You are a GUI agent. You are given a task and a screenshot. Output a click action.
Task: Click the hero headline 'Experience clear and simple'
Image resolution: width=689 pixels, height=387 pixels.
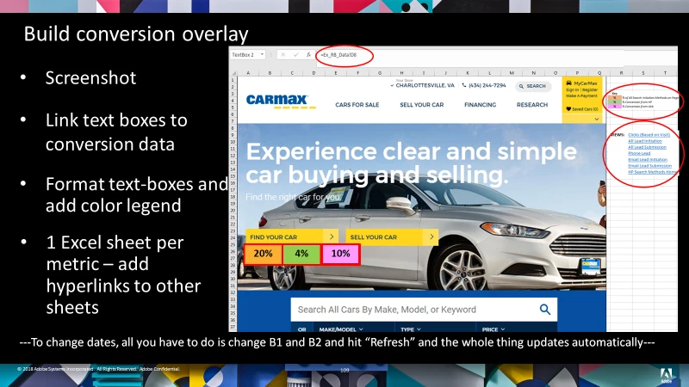point(411,152)
